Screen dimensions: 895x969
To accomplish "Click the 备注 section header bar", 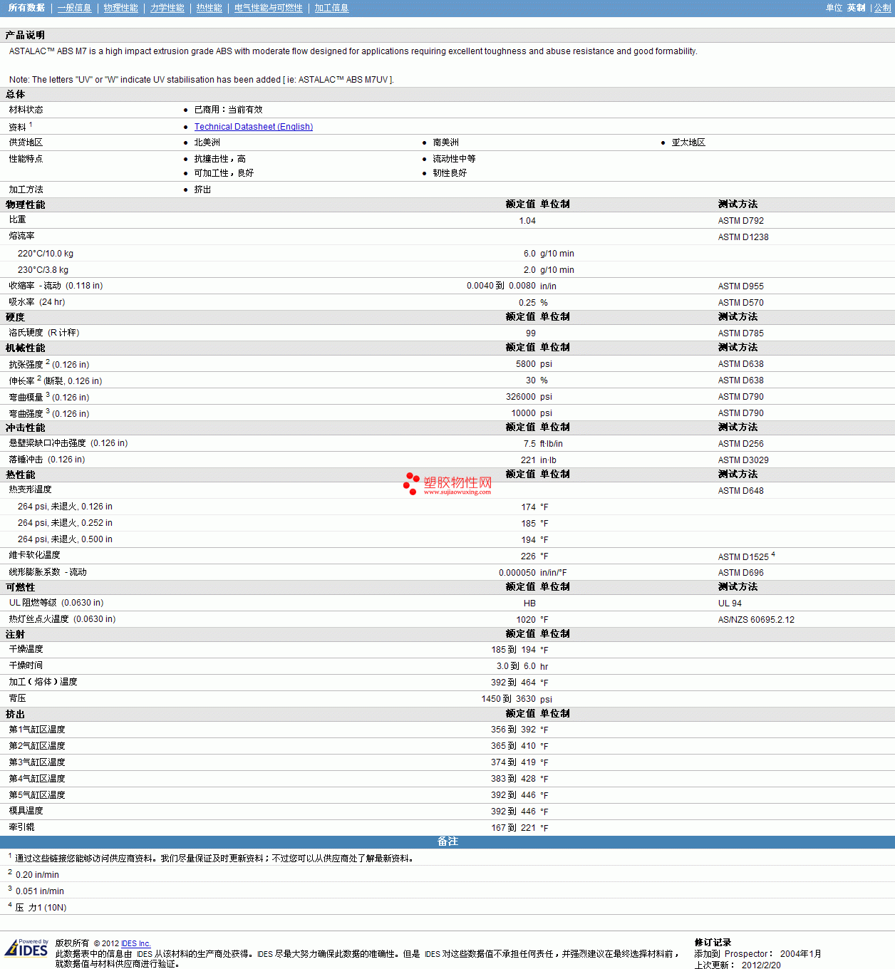I will pyautogui.click(x=447, y=842).
